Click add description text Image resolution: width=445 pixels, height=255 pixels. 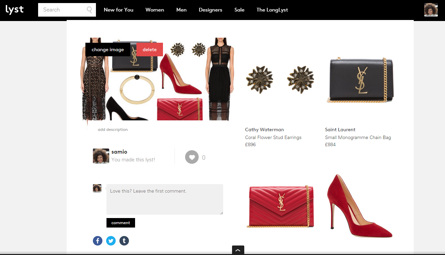(113, 130)
